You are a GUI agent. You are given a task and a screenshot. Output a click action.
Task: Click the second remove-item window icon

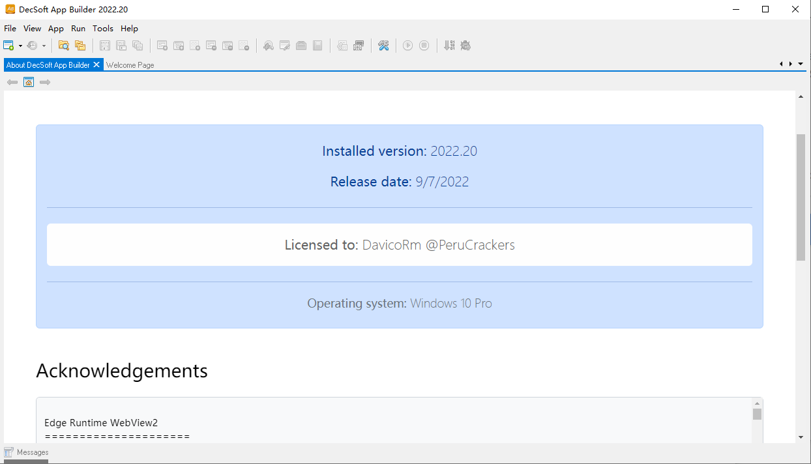[x=228, y=46]
